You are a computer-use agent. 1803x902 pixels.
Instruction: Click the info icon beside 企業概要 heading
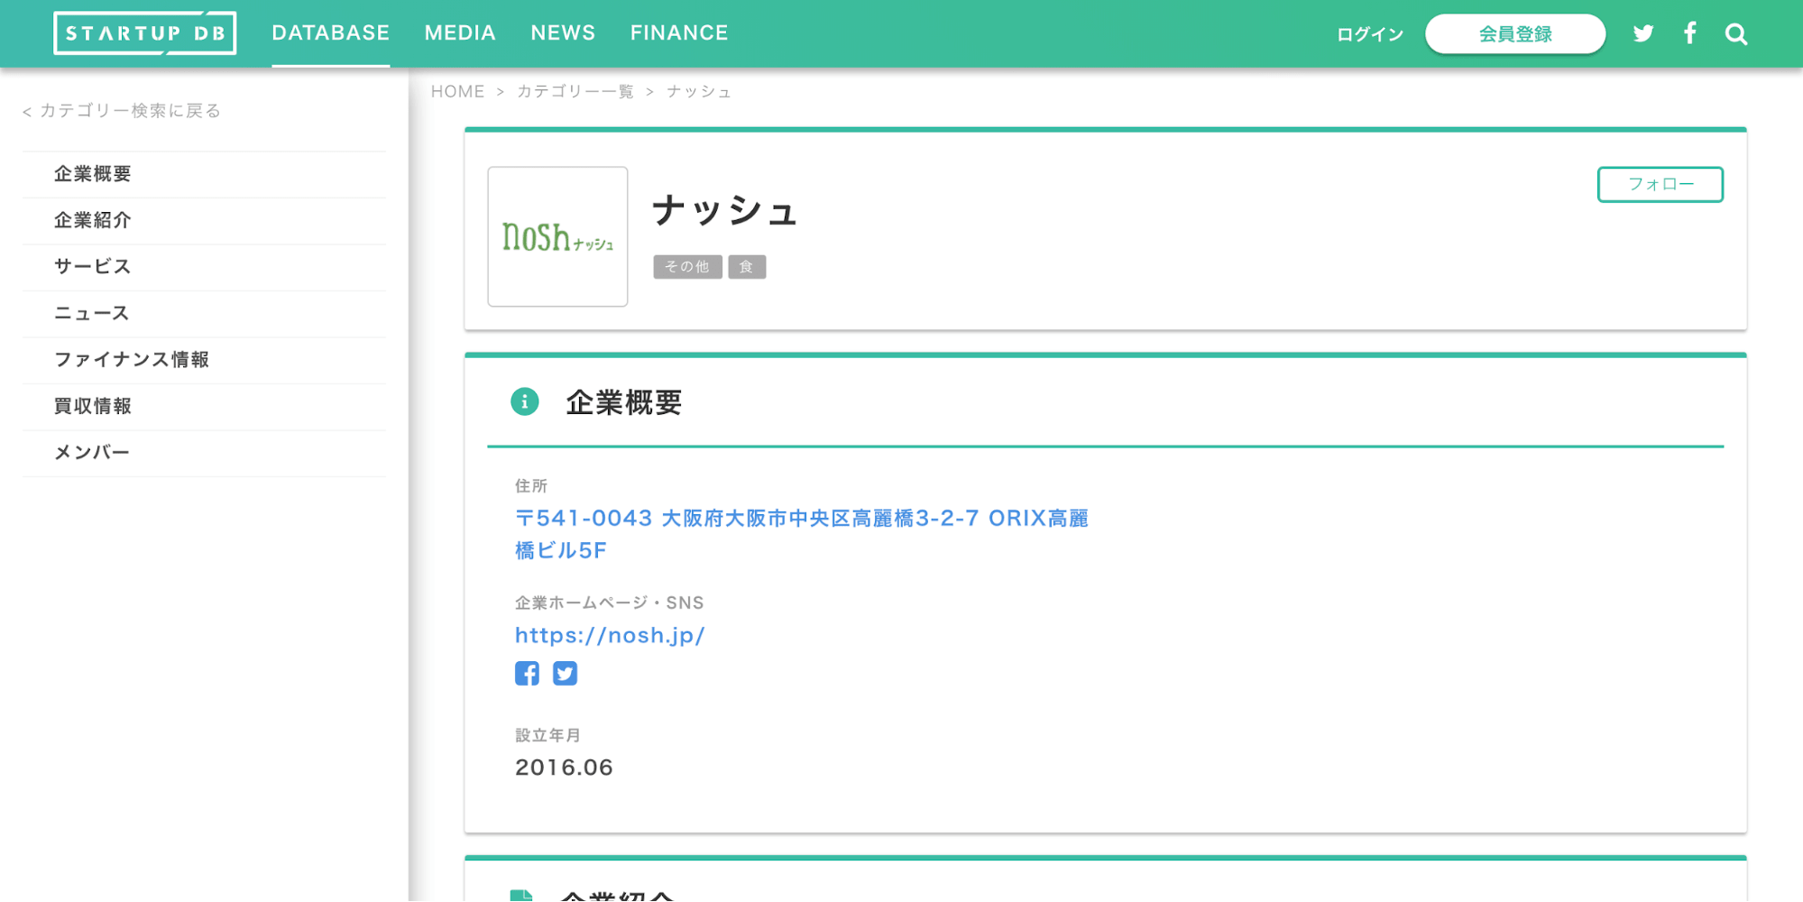click(x=525, y=401)
